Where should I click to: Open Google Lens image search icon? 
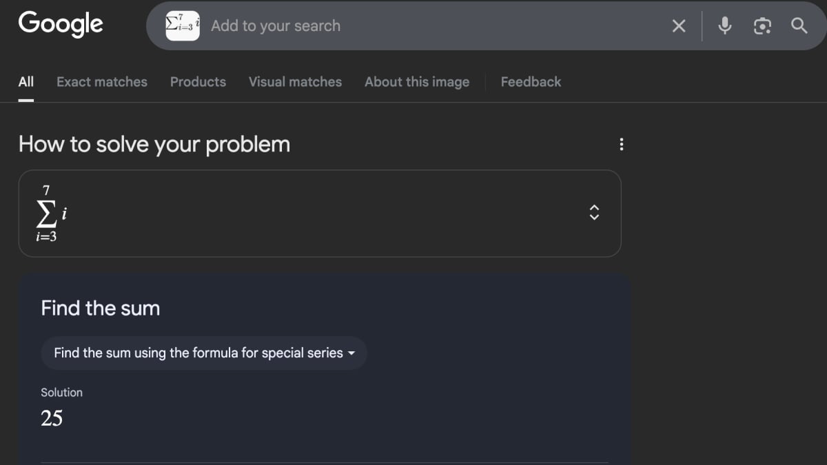pyautogui.click(x=762, y=26)
